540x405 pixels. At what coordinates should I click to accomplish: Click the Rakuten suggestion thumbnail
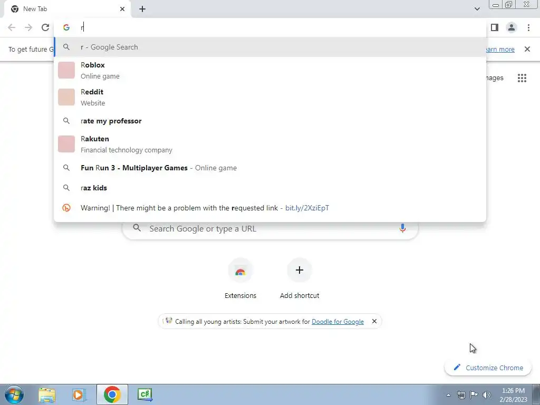click(x=66, y=144)
